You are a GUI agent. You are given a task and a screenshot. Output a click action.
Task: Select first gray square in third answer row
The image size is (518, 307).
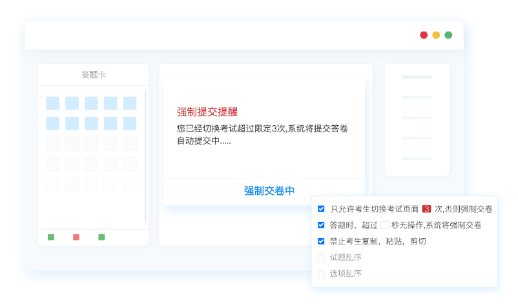[x=52, y=144]
